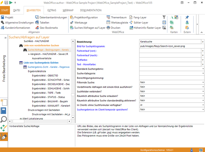
Task: Open the Filternde Suche dropdown
Action: click(203, 82)
